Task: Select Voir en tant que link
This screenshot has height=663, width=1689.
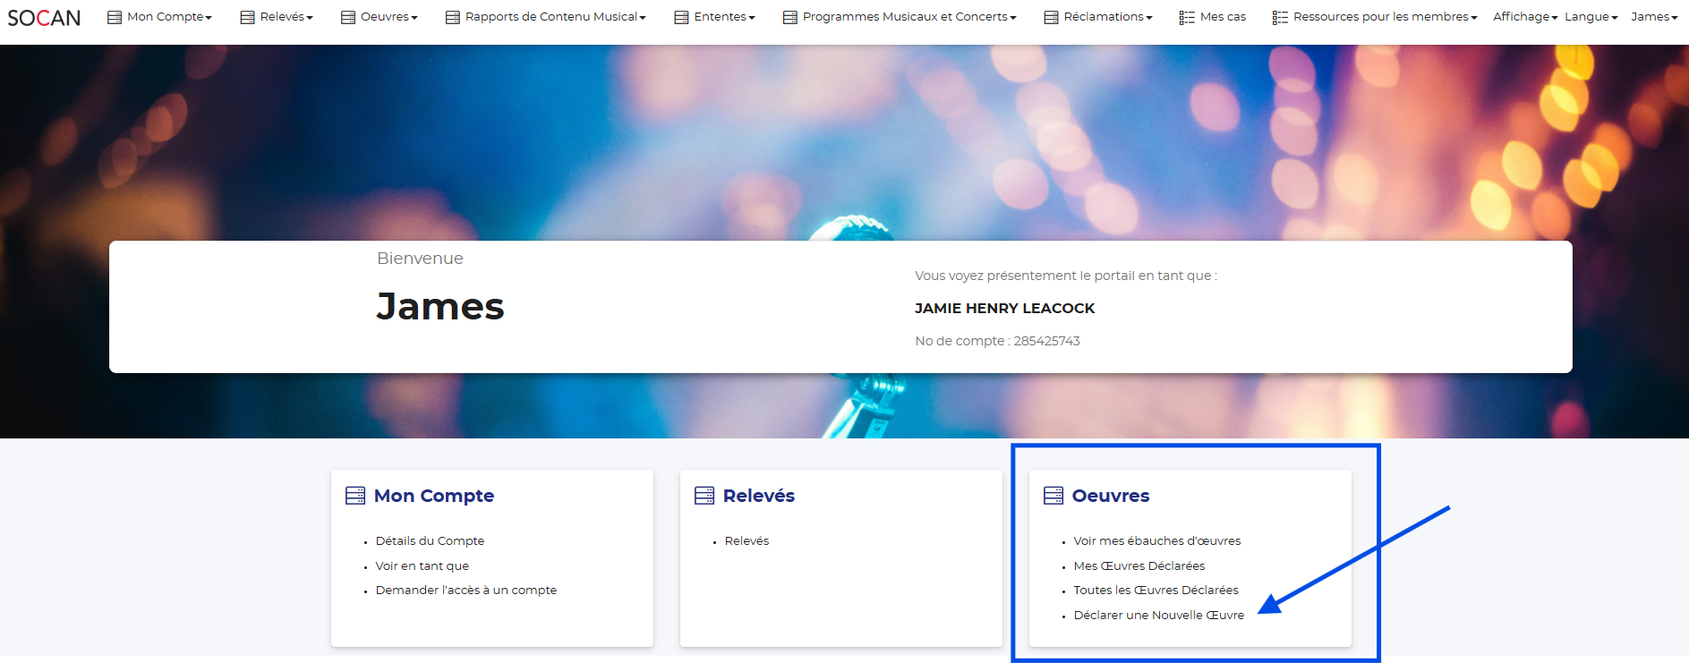Action: (x=422, y=566)
